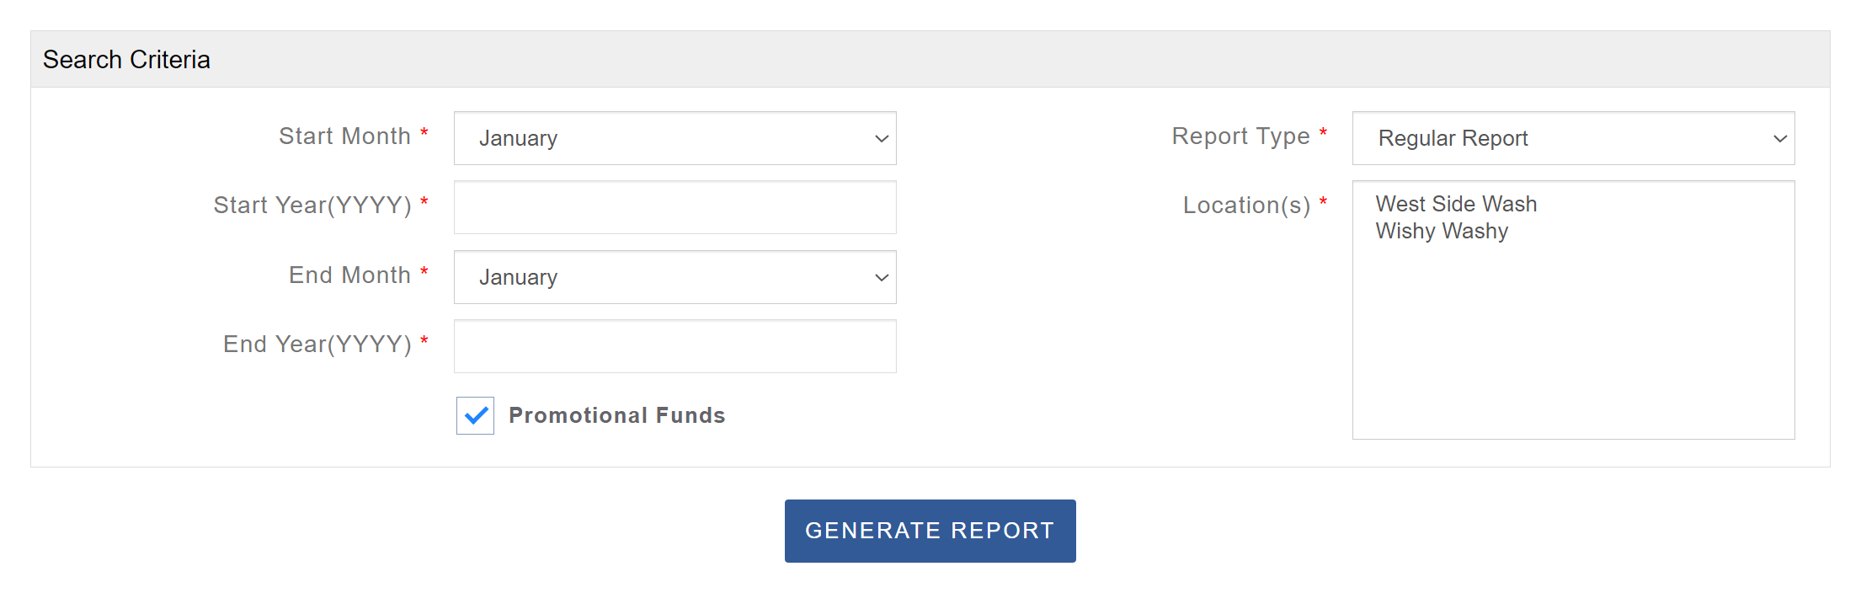Image resolution: width=1861 pixels, height=593 pixels.
Task: Click the January text in End Month
Action: pyautogui.click(x=518, y=278)
